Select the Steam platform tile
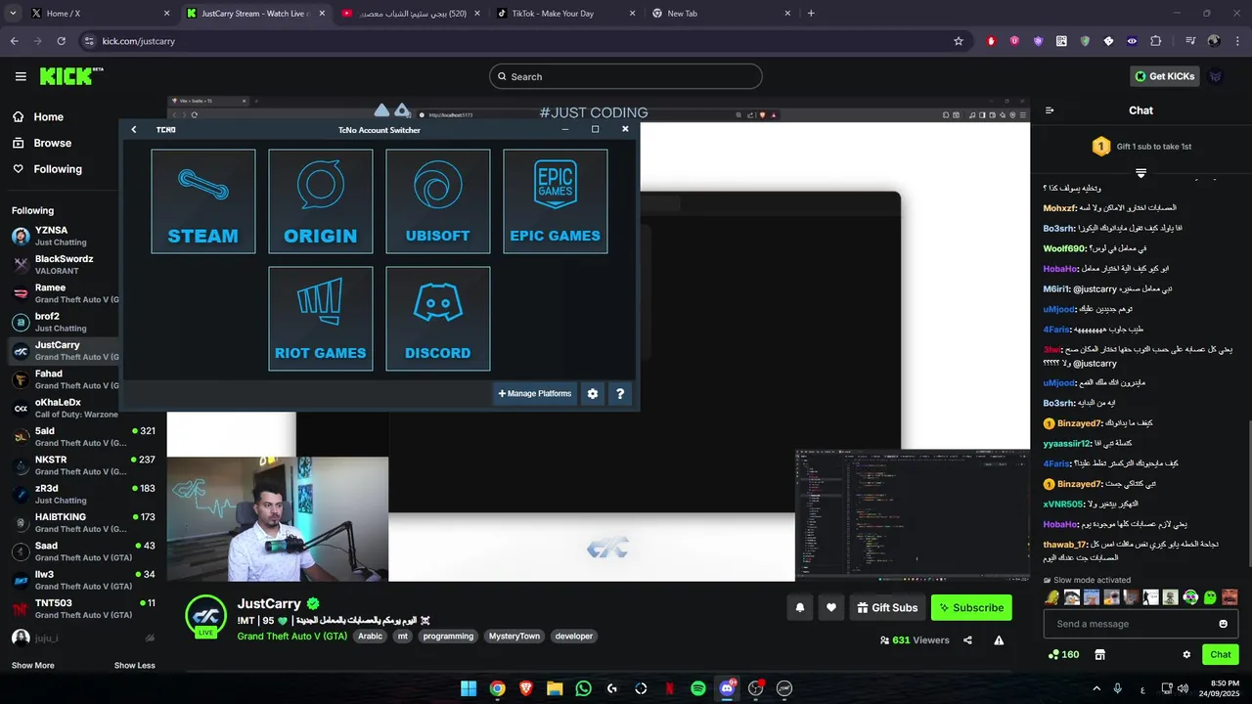The width and height of the screenshot is (1252, 704). [x=203, y=201]
